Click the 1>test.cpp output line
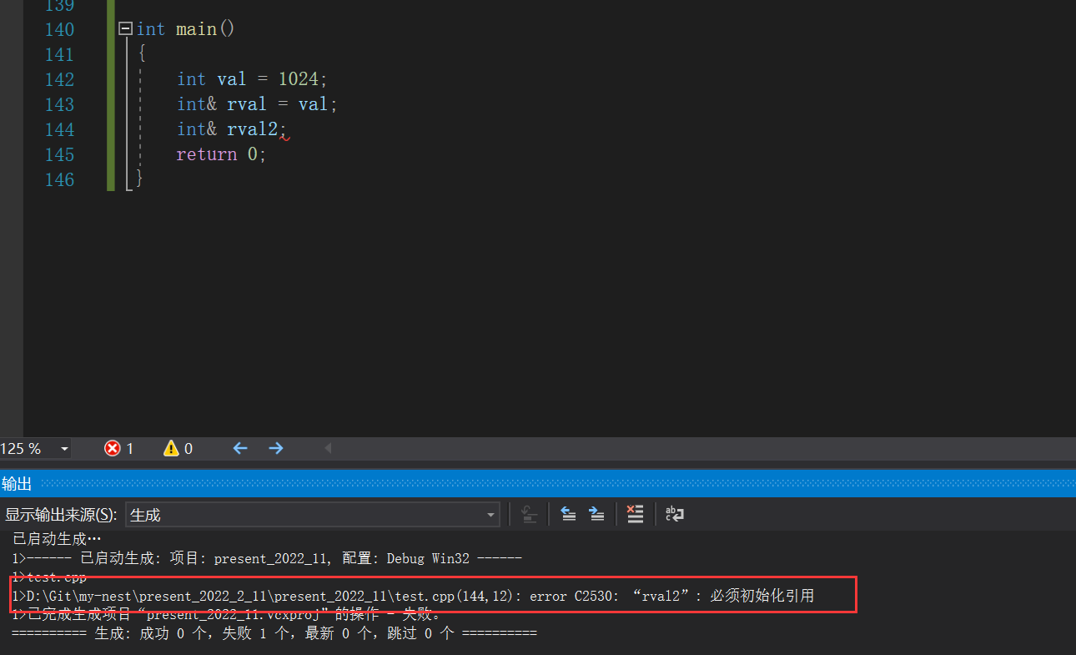 coord(49,577)
